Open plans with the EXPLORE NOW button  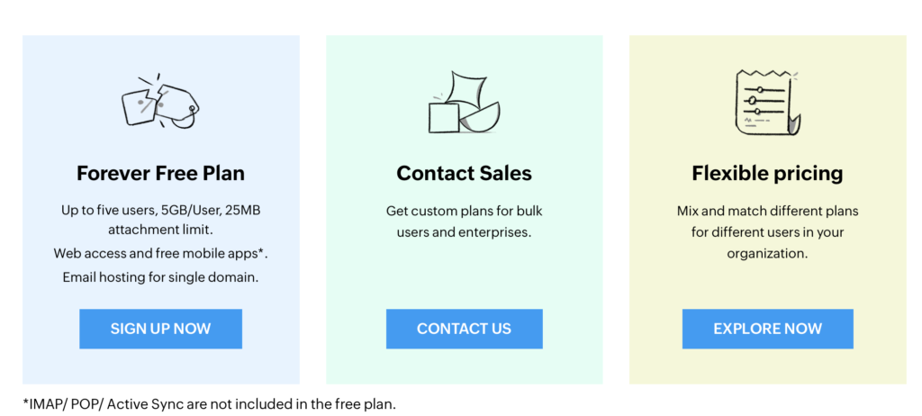(x=767, y=329)
